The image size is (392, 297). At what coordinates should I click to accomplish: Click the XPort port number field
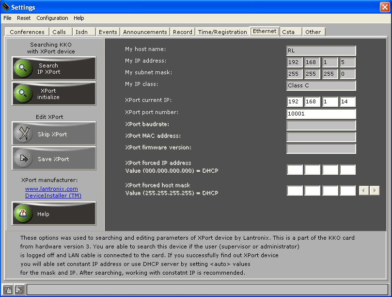click(x=321, y=114)
